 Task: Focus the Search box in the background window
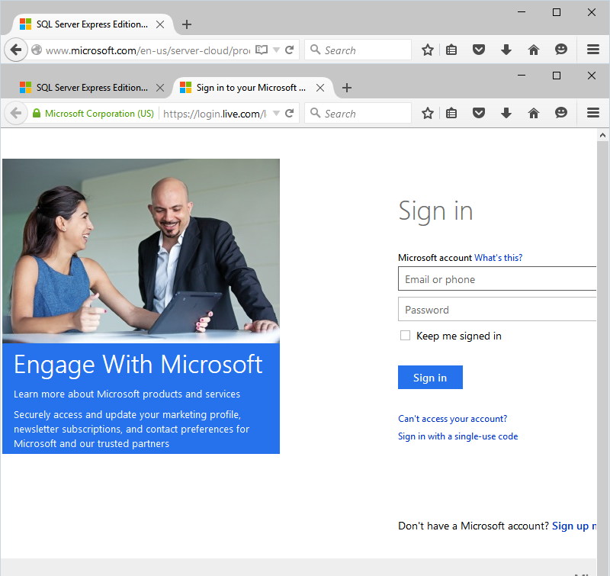(358, 50)
